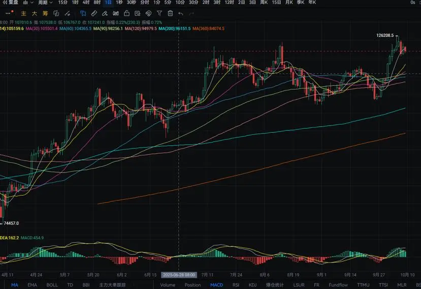Switch to 分时 time-sharing view
The height and width of the screenshot is (289, 421).
pos(145,3)
